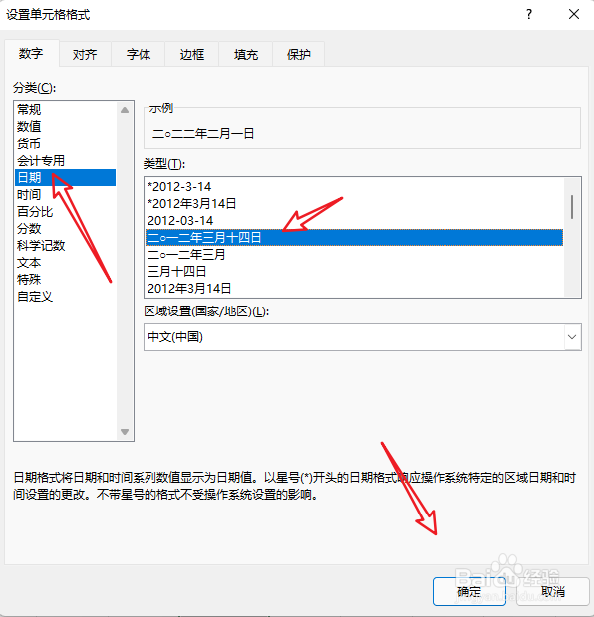Open the 填充 tab
This screenshot has width=594, height=617.
click(245, 55)
